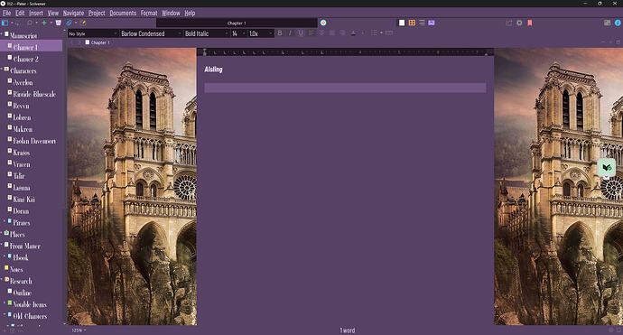Select Chapter 2 in the binder
Image resolution: width=623 pixels, height=335 pixels.
coord(26,59)
